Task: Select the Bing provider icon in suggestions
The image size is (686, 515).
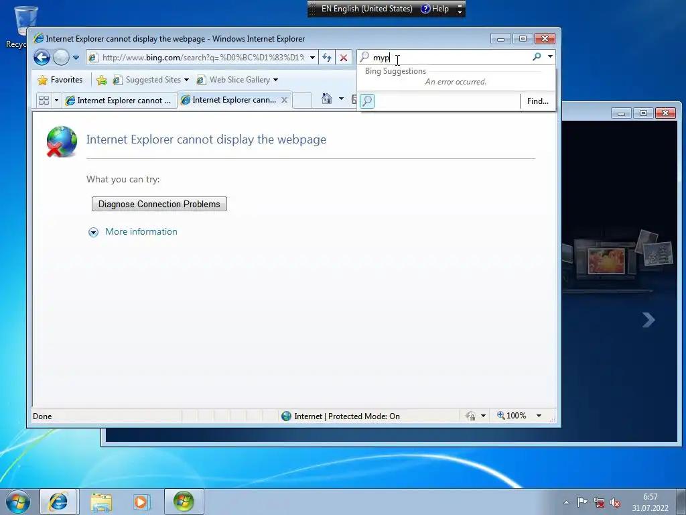Action: (x=367, y=101)
